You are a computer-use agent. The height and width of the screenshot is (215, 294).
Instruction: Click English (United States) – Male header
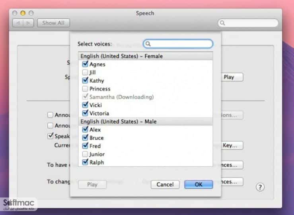(146, 121)
